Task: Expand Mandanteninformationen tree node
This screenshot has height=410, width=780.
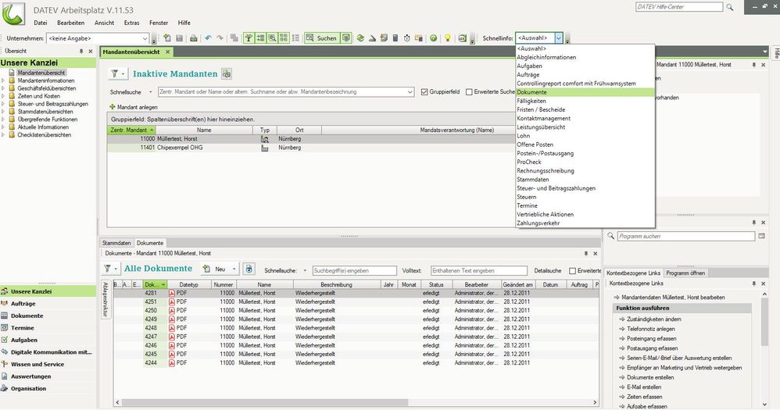Action: click(5, 80)
